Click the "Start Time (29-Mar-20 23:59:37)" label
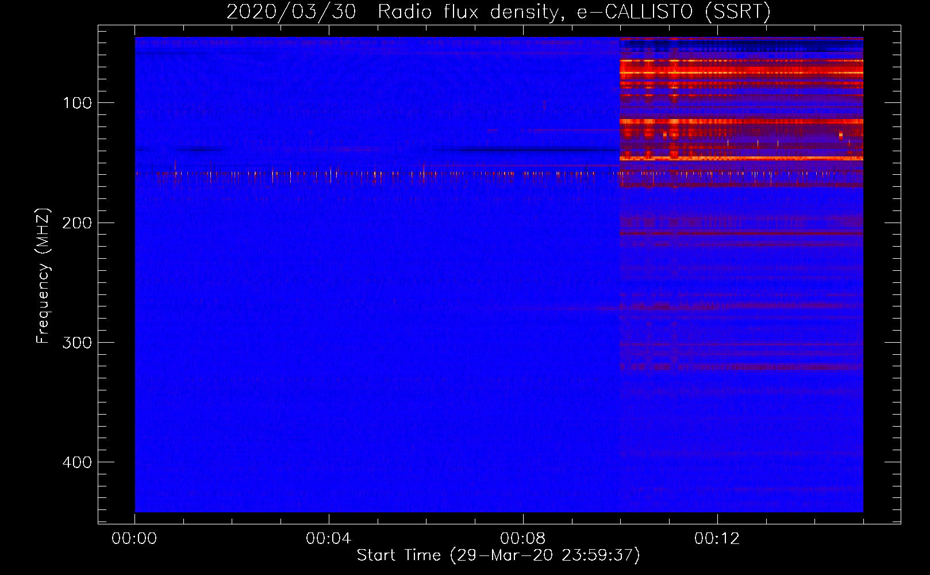This screenshot has height=575, width=930. pyautogui.click(x=498, y=555)
